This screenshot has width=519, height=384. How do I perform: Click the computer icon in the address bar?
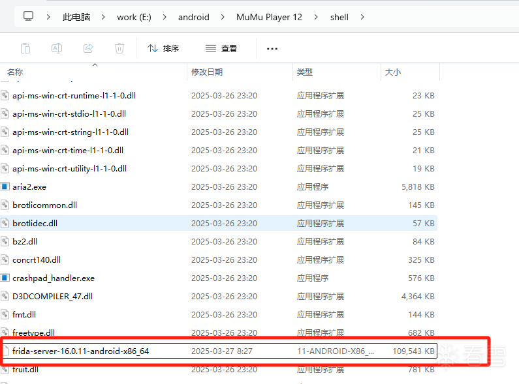(28, 16)
